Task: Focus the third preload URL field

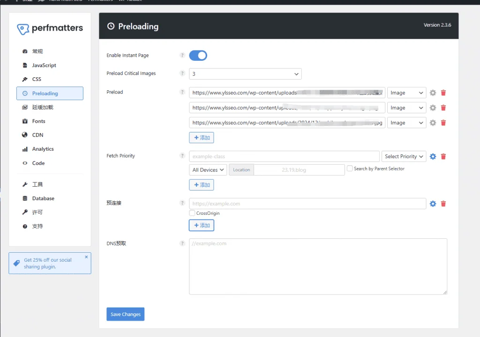Action: (287, 123)
